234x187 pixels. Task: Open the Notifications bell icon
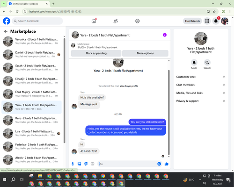click(216, 21)
